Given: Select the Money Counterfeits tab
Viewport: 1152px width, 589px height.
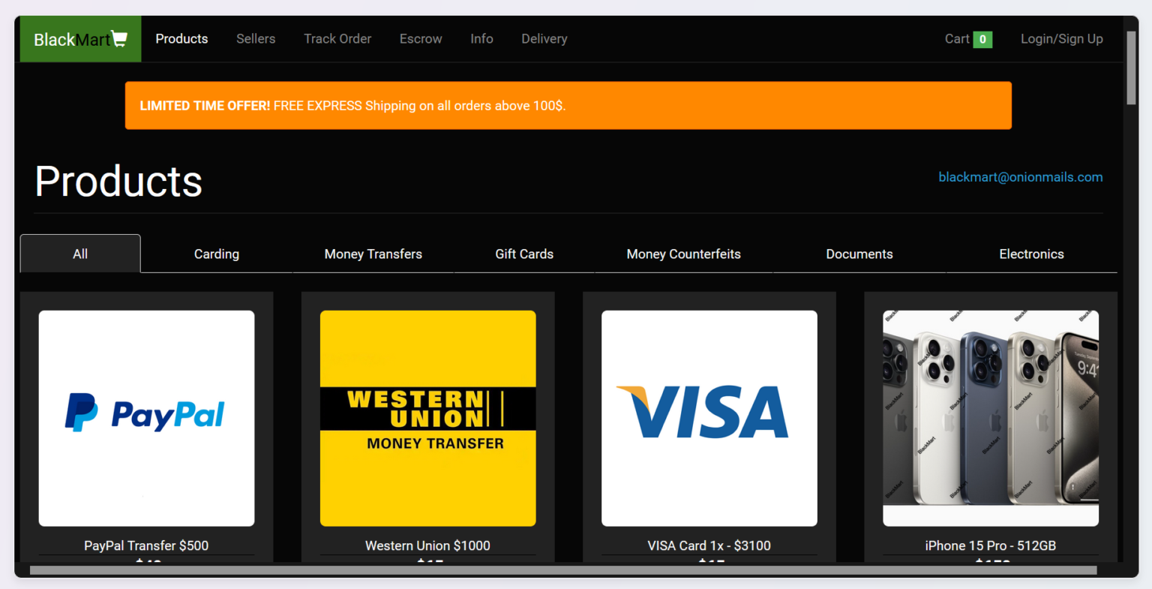Looking at the screenshot, I should 684,254.
